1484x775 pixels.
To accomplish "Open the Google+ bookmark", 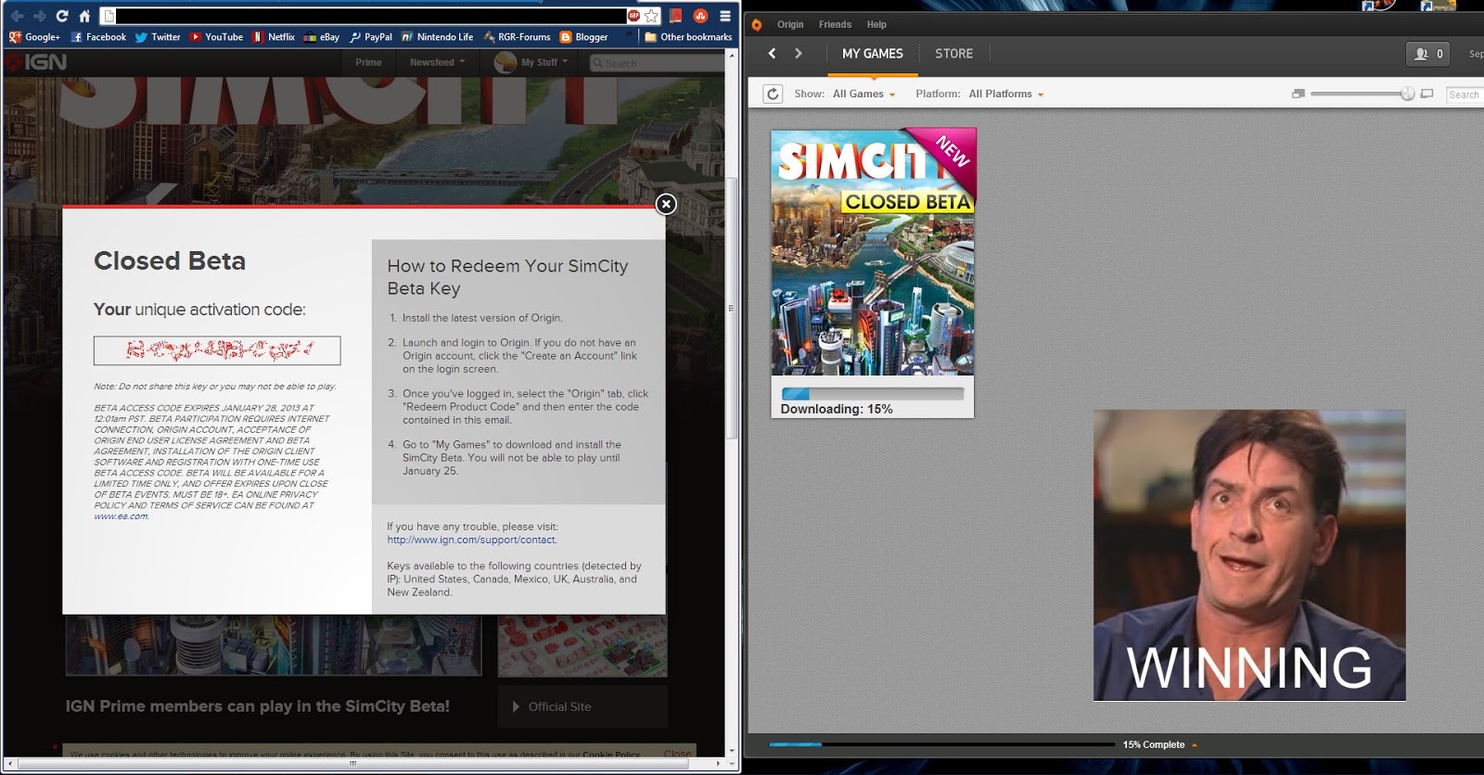I will (x=34, y=37).
